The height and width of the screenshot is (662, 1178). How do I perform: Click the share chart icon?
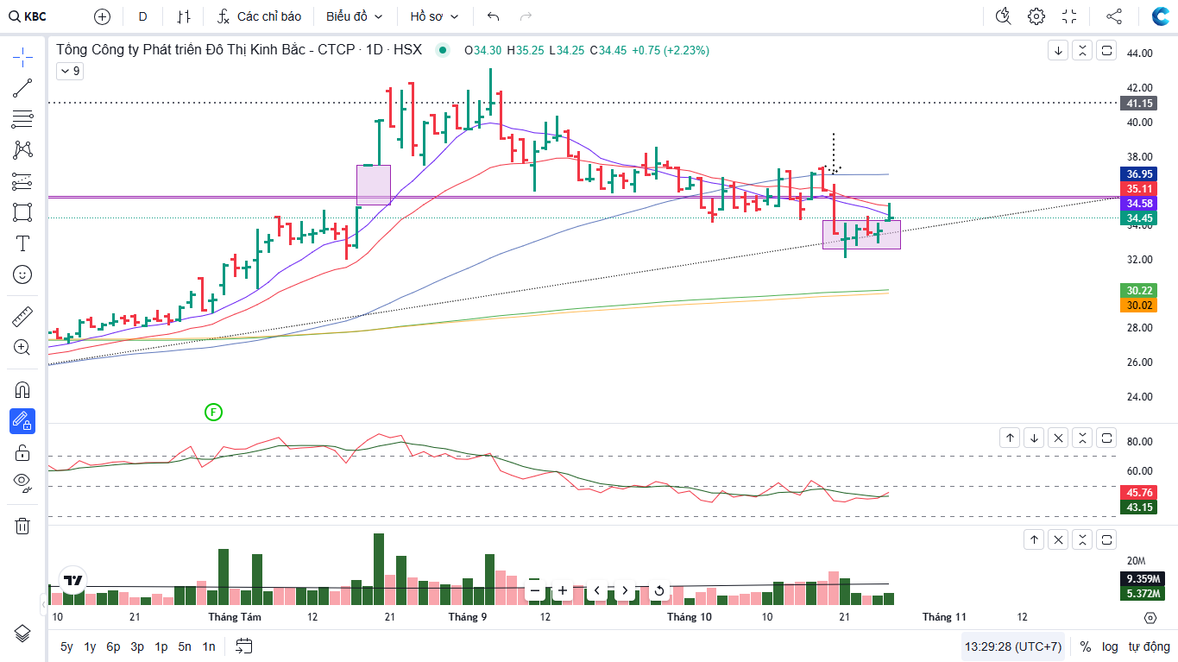pyautogui.click(x=1114, y=16)
